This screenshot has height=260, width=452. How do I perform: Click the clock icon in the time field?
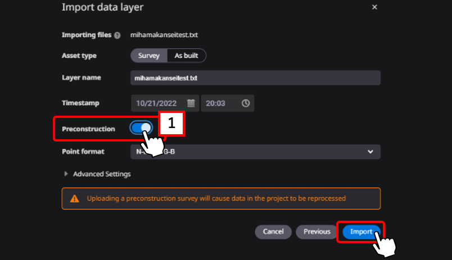coord(246,103)
